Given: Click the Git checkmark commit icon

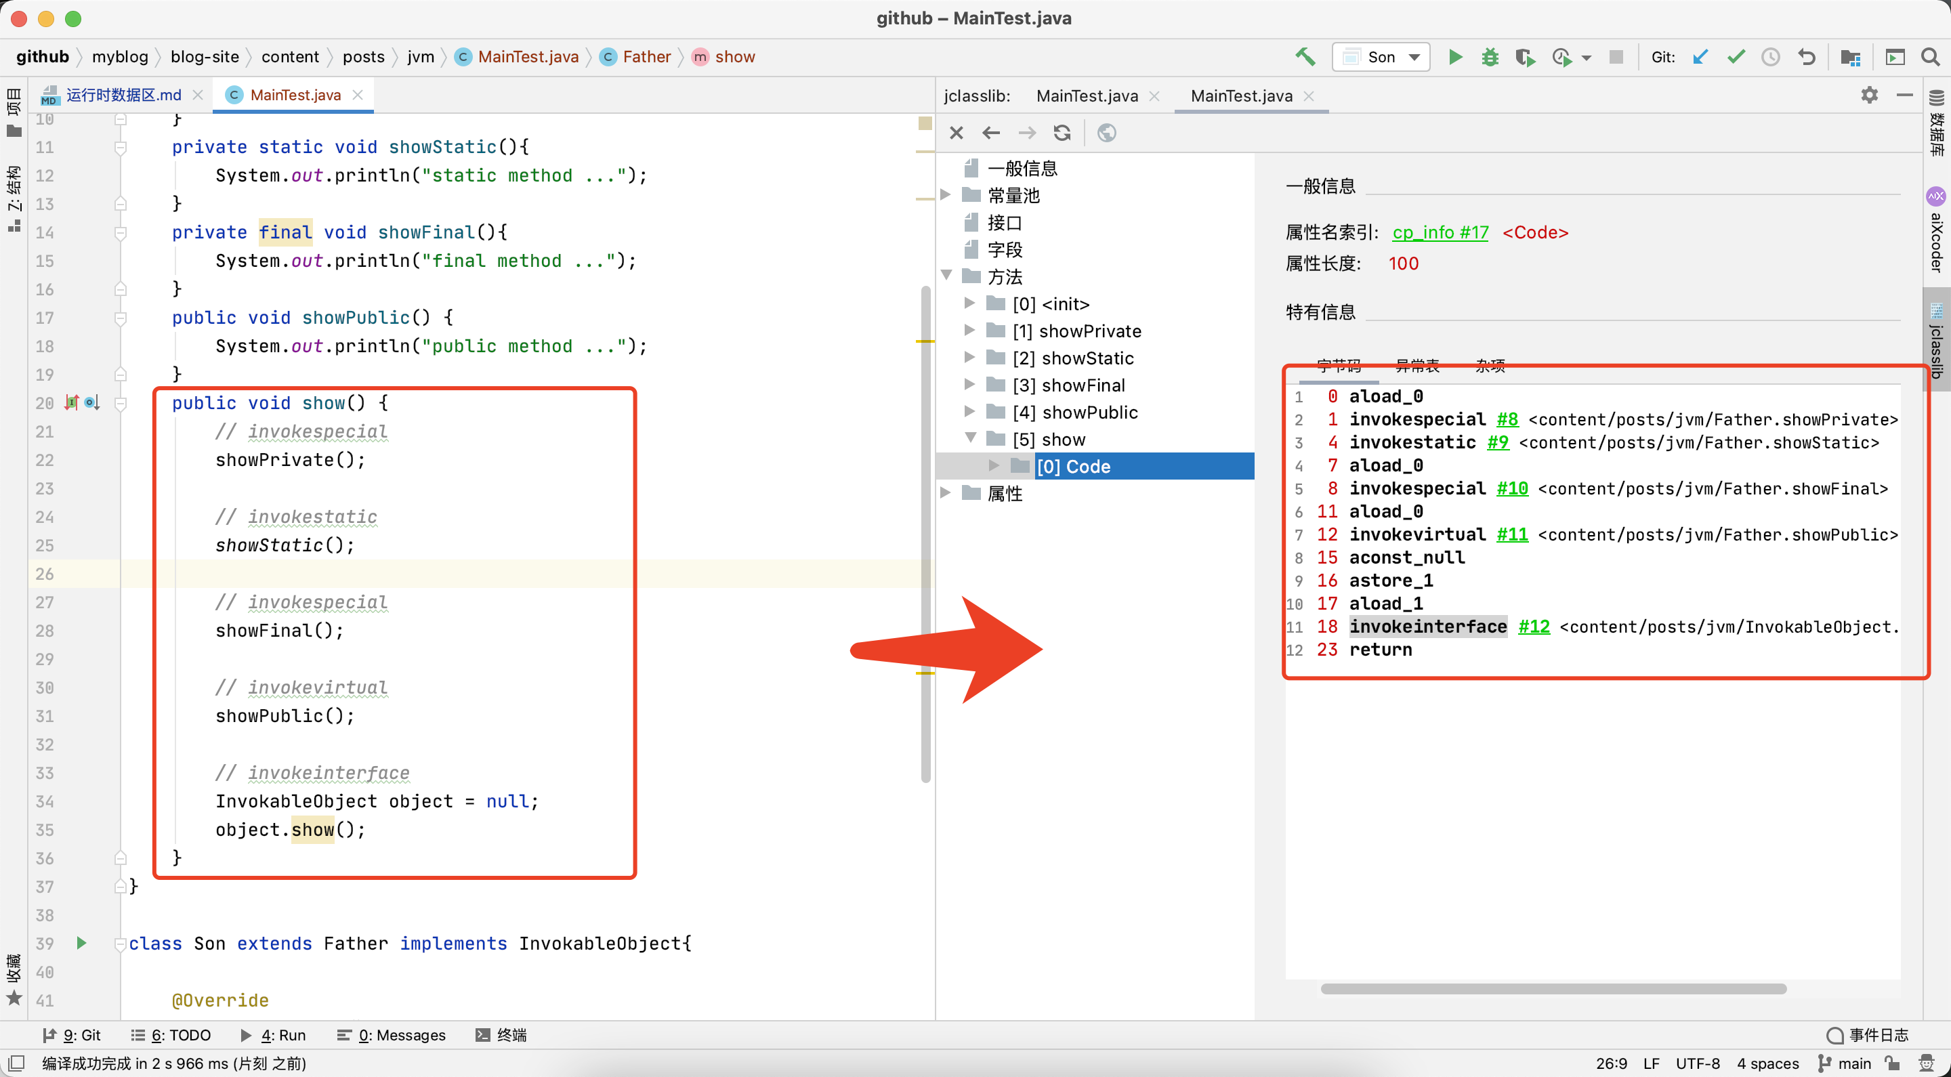Looking at the screenshot, I should (x=1736, y=57).
